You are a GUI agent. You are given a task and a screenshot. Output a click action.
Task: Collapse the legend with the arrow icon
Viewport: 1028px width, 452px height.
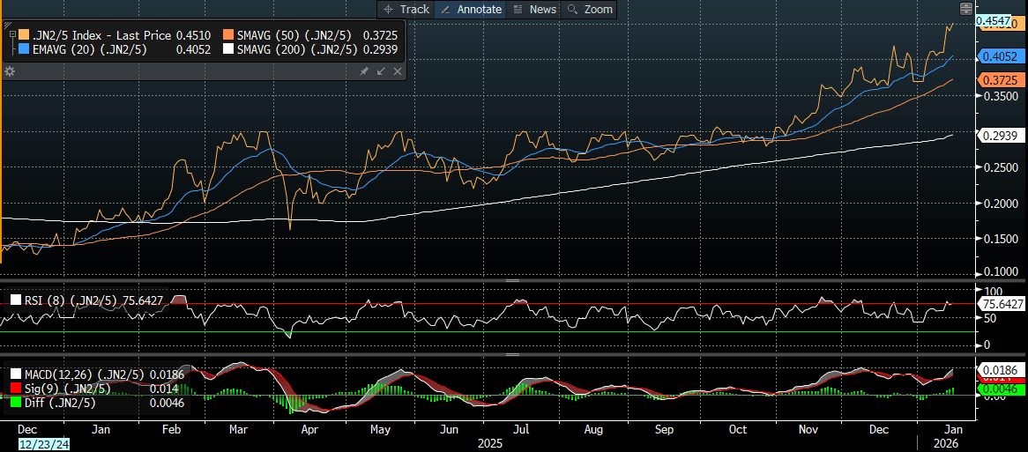pos(381,70)
